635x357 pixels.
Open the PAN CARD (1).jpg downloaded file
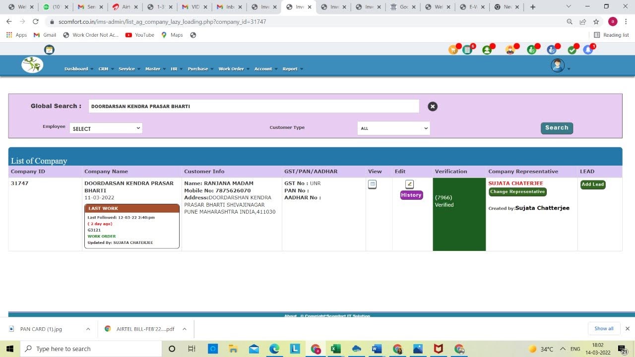[x=41, y=329]
